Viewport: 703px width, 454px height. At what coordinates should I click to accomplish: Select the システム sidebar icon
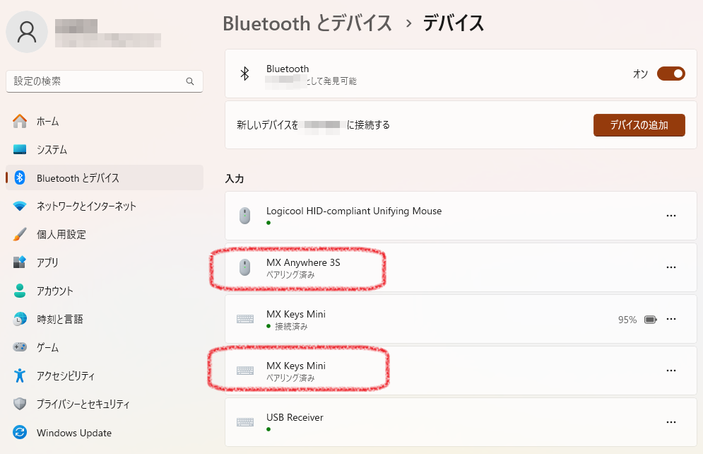pos(20,149)
